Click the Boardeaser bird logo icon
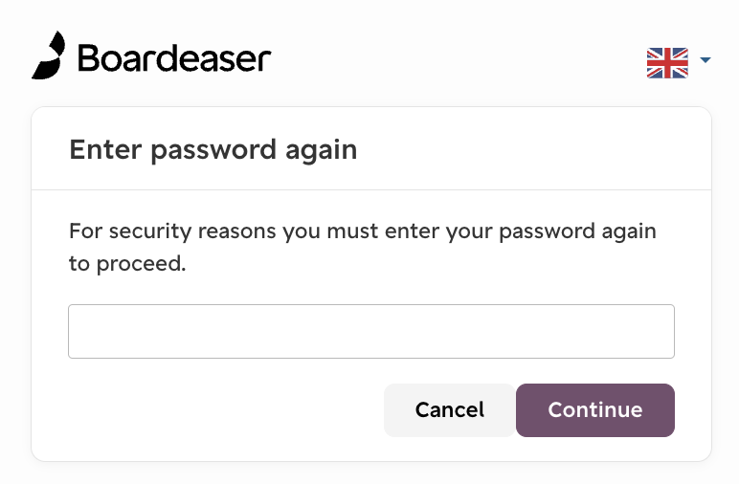The image size is (739, 484). point(49,55)
